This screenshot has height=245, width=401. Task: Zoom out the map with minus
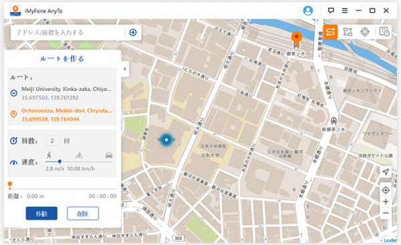tap(386, 213)
